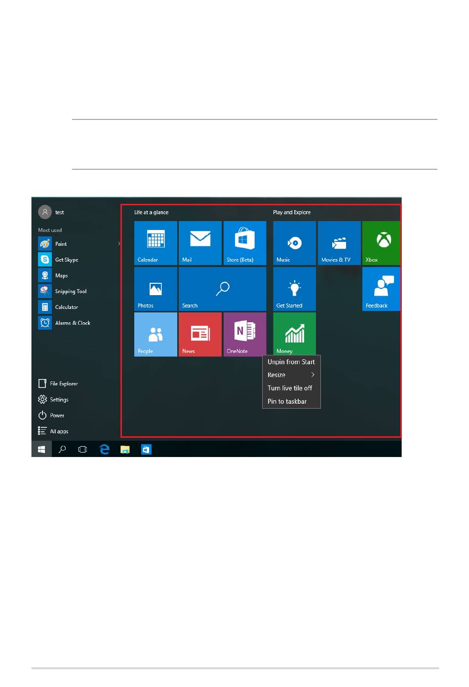Open the Get Started tile
This screenshot has width=469, height=687.
click(x=294, y=289)
